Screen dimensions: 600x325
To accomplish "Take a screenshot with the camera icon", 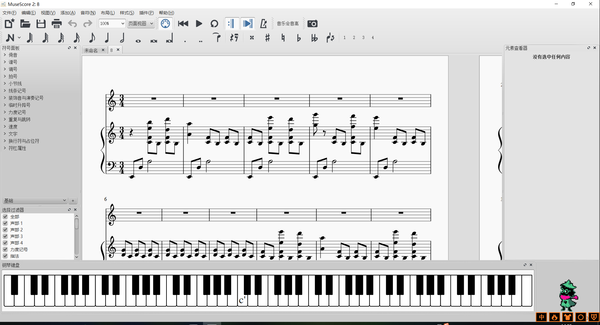I will pyautogui.click(x=312, y=24).
